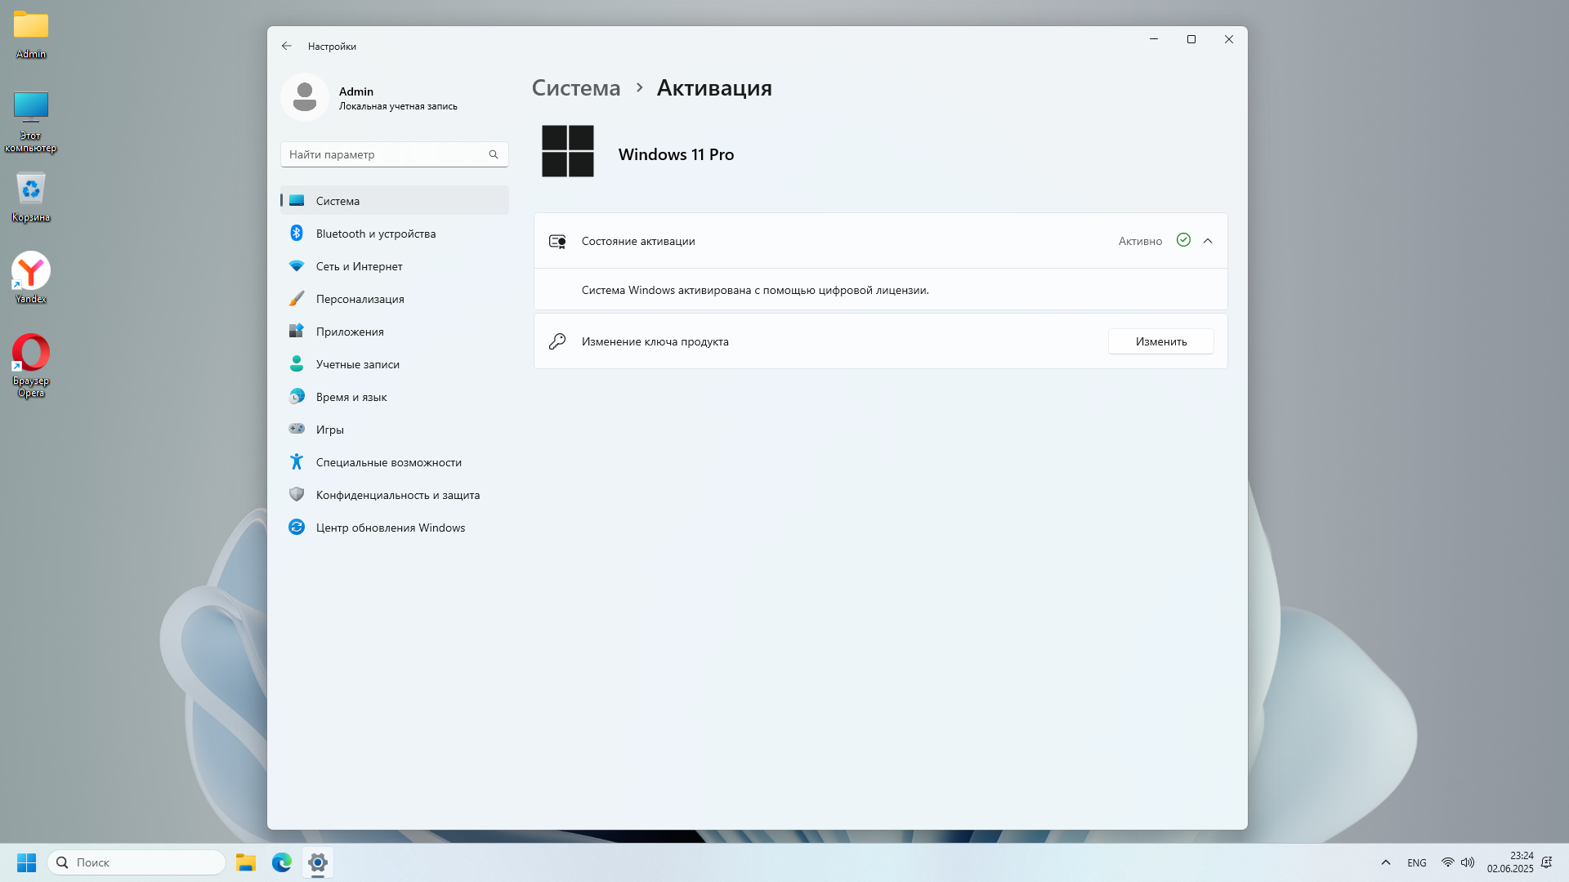
Task: Open the Сеть и Интернет section
Action: [360, 266]
